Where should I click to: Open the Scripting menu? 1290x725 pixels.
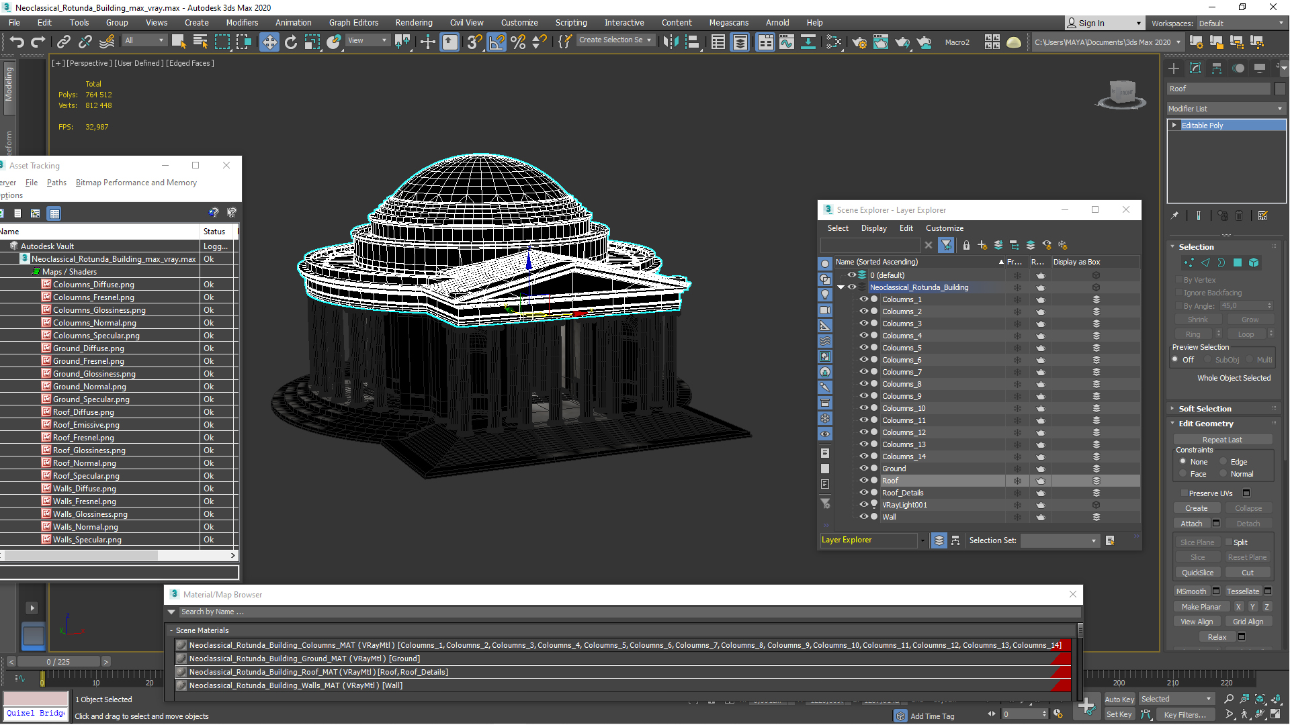tap(571, 23)
